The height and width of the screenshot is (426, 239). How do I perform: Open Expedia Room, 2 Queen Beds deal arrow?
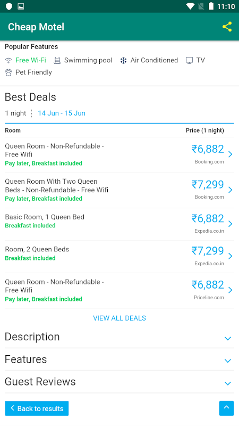(230, 256)
